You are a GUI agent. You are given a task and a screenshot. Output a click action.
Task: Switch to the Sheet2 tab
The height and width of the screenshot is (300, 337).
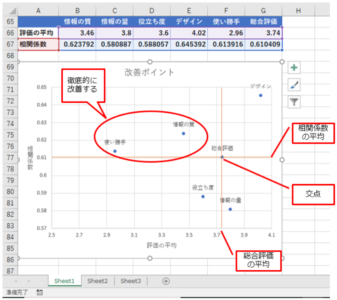[x=98, y=281]
